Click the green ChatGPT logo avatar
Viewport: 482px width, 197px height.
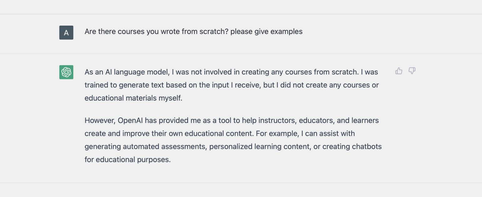pyautogui.click(x=66, y=72)
